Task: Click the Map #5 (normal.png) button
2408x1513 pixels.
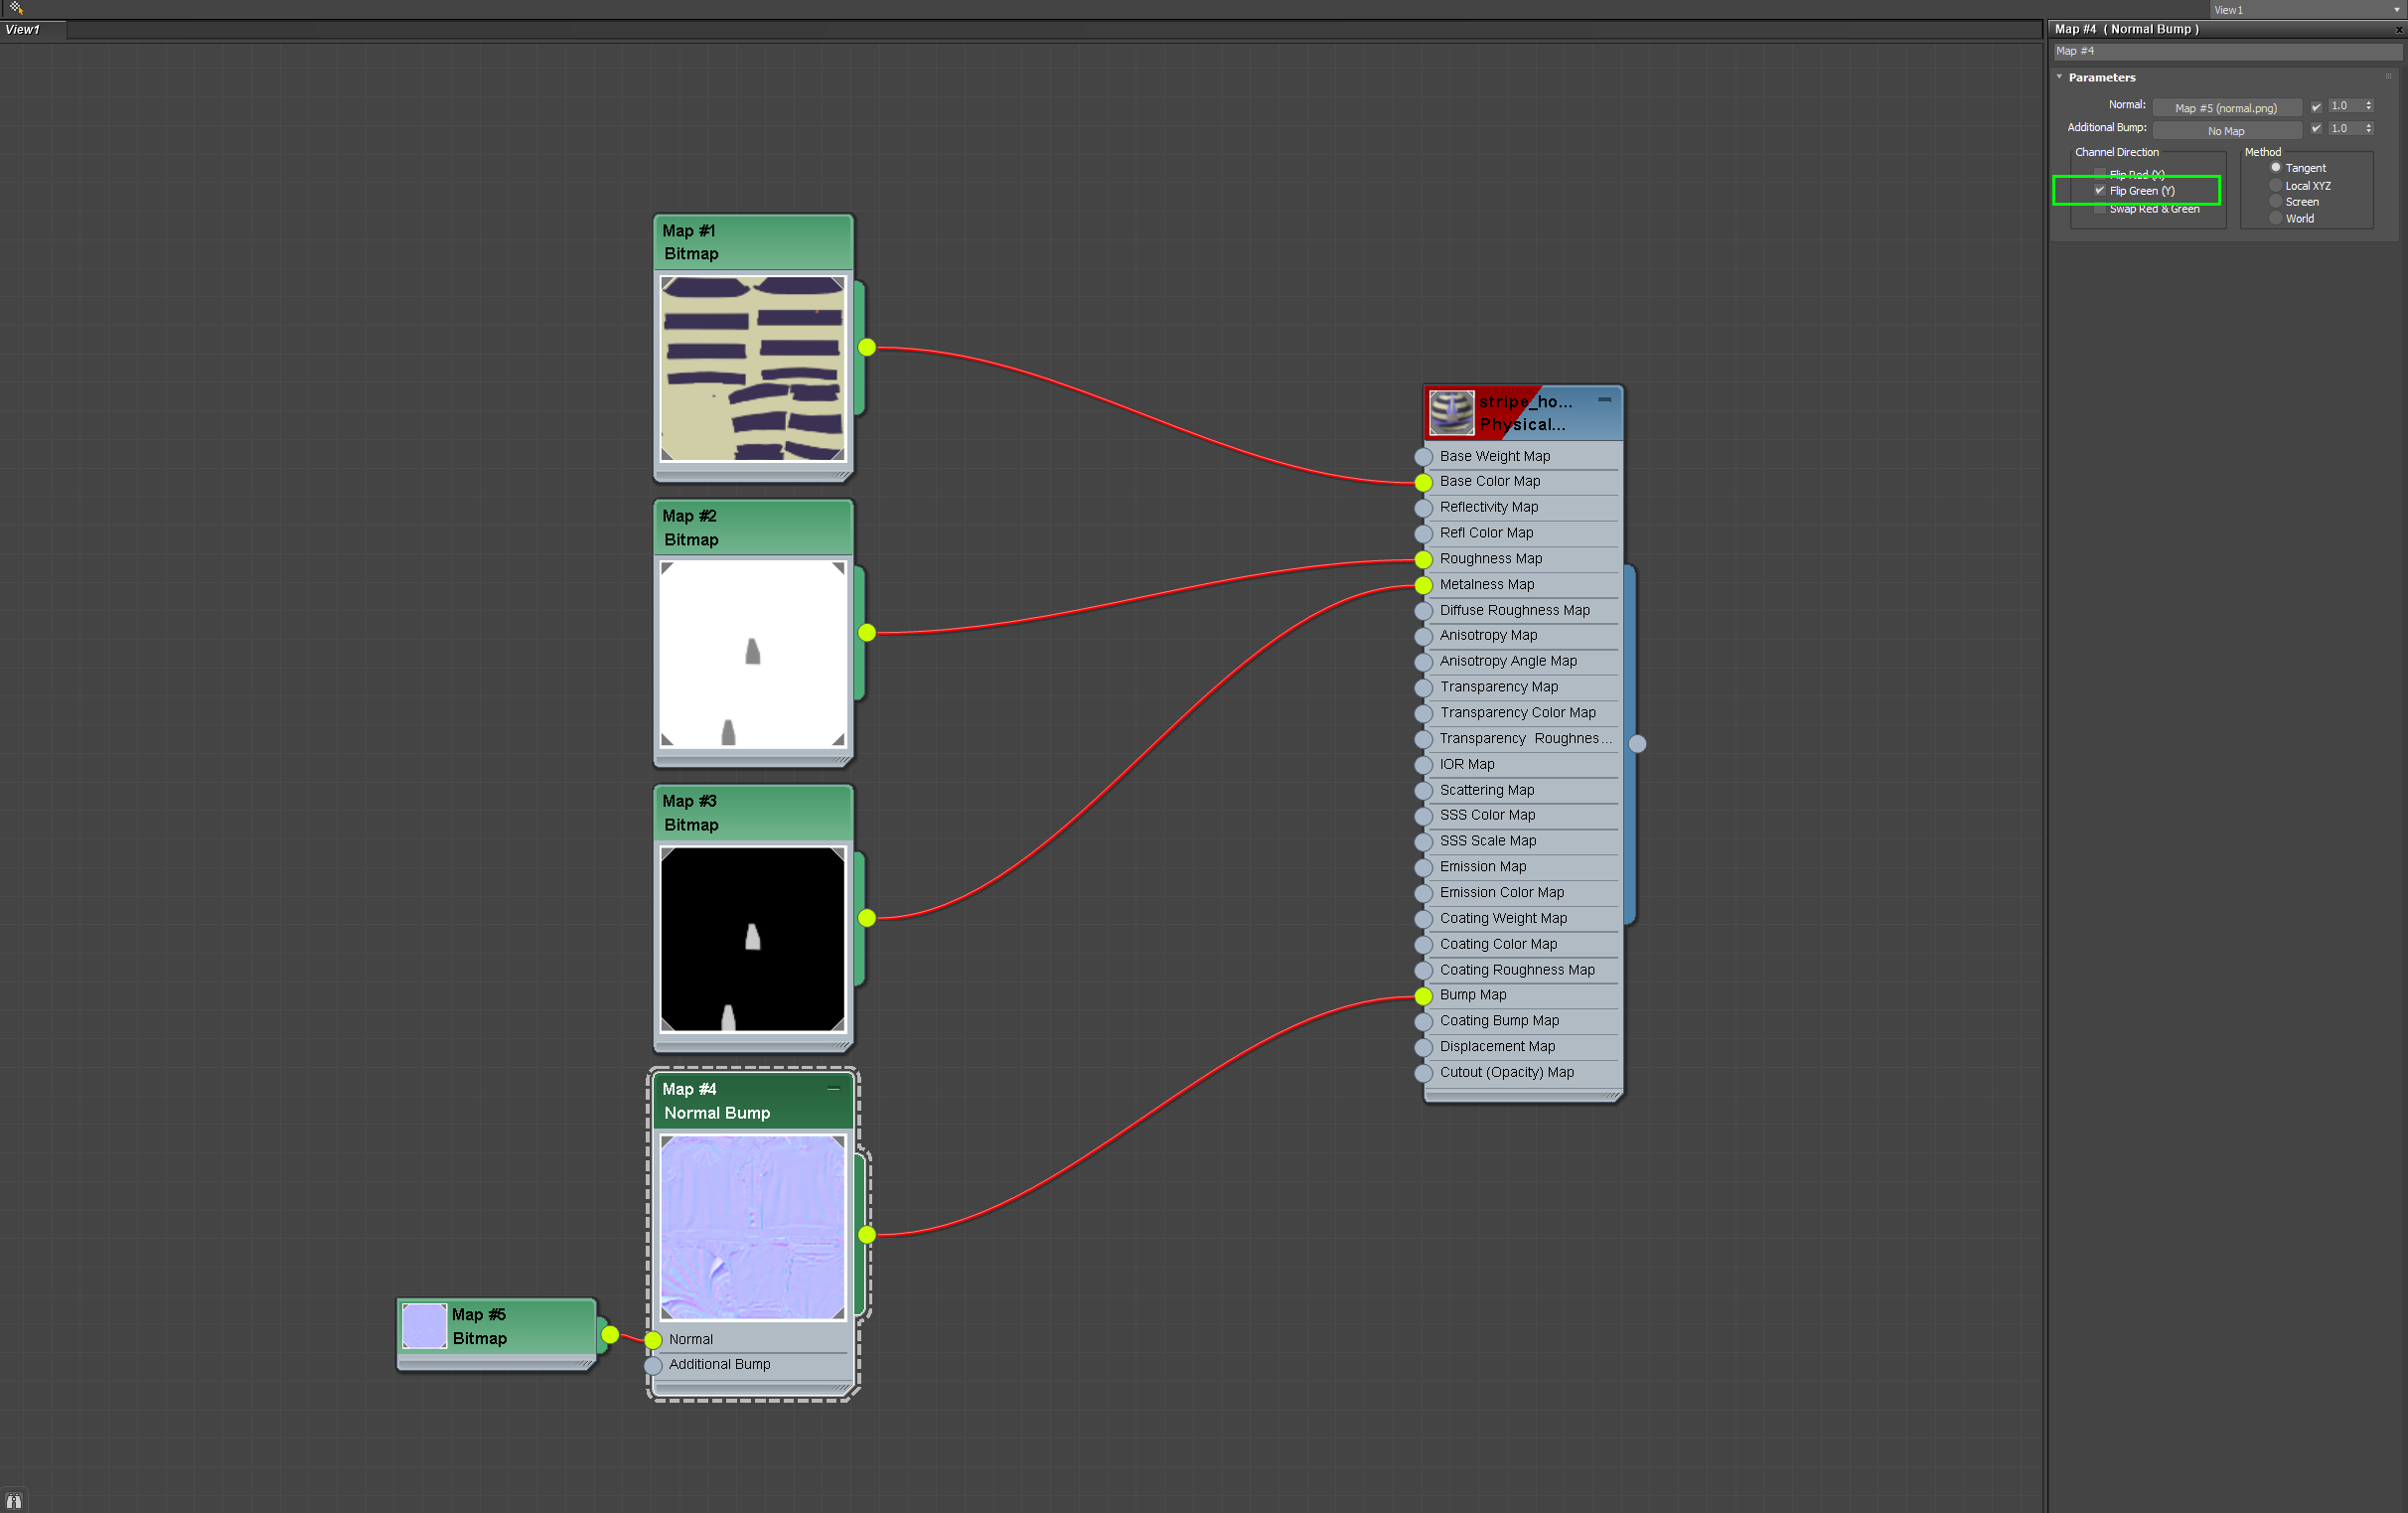Action: pos(2226,107)
